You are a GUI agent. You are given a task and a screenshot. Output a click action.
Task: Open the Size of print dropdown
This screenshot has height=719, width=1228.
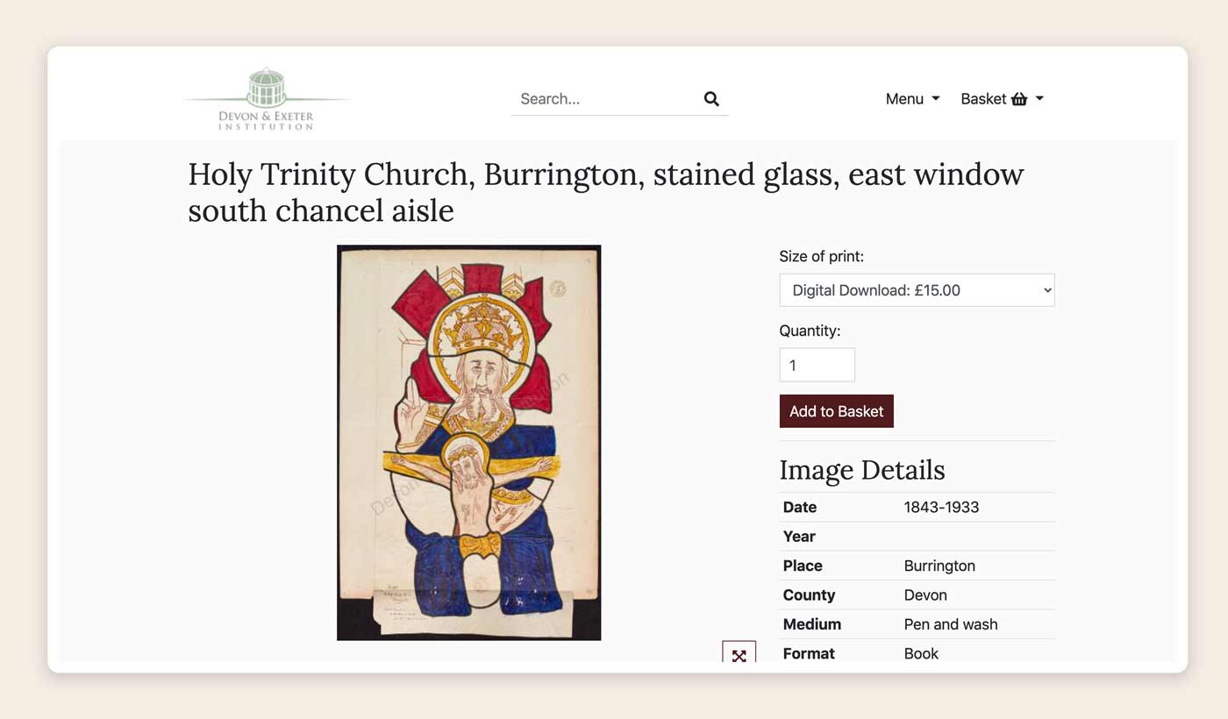click(917, 290)
